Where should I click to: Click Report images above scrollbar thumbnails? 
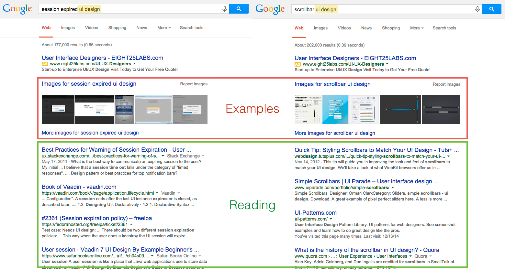pyautogui.click(x=447, y=84)
